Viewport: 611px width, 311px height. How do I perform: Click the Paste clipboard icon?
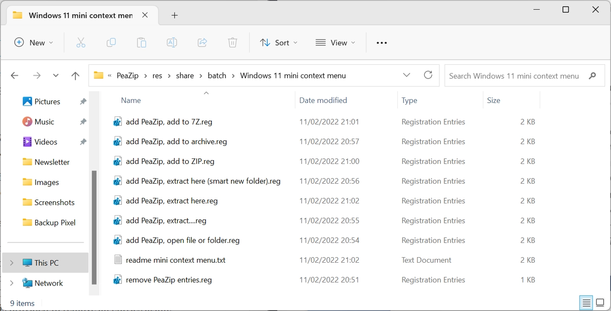[x=141, y=42]
